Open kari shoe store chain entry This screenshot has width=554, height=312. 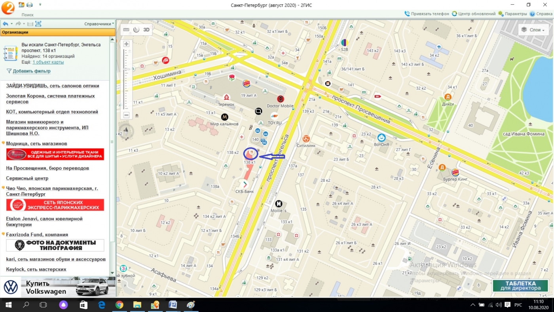56,259
